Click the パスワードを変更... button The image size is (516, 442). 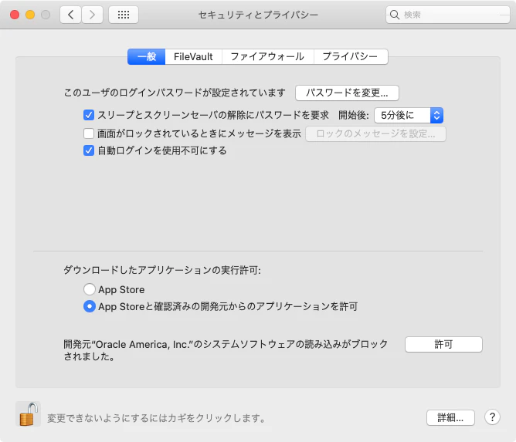(347, 93)
